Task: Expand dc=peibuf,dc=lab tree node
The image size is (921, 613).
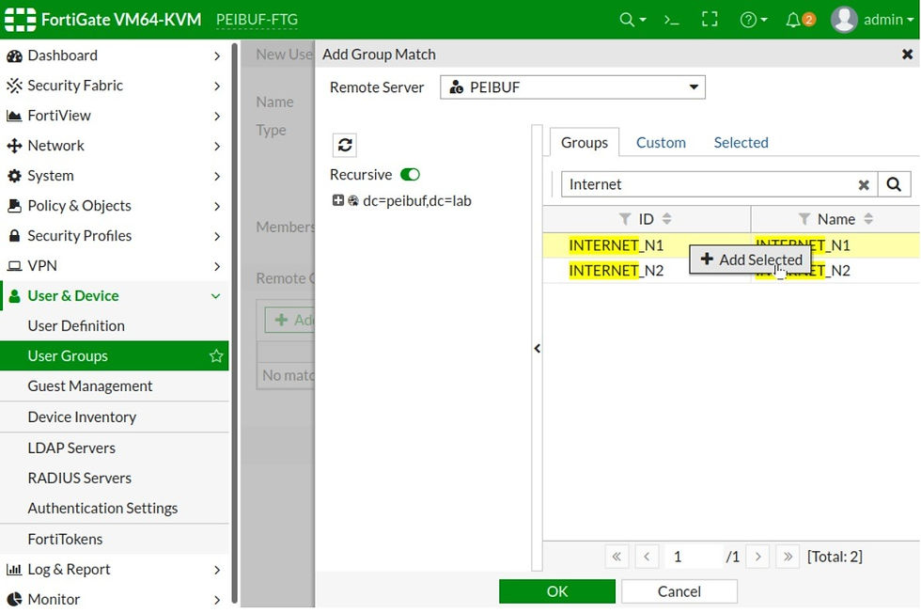Action: click(x=337, y=201)
